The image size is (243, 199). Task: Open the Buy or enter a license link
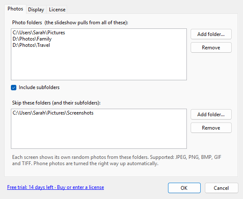[55, 187]
